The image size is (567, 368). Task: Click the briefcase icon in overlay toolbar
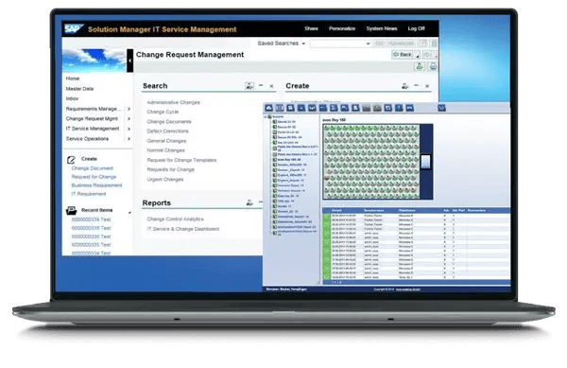coord(377,108)
